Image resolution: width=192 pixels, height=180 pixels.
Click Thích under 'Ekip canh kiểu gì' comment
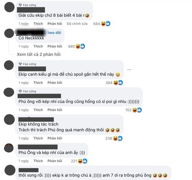click(x=38, y=83)
